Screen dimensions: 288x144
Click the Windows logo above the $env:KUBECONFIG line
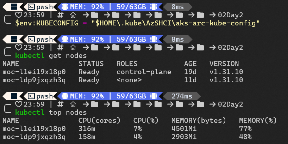click(14, 6)
